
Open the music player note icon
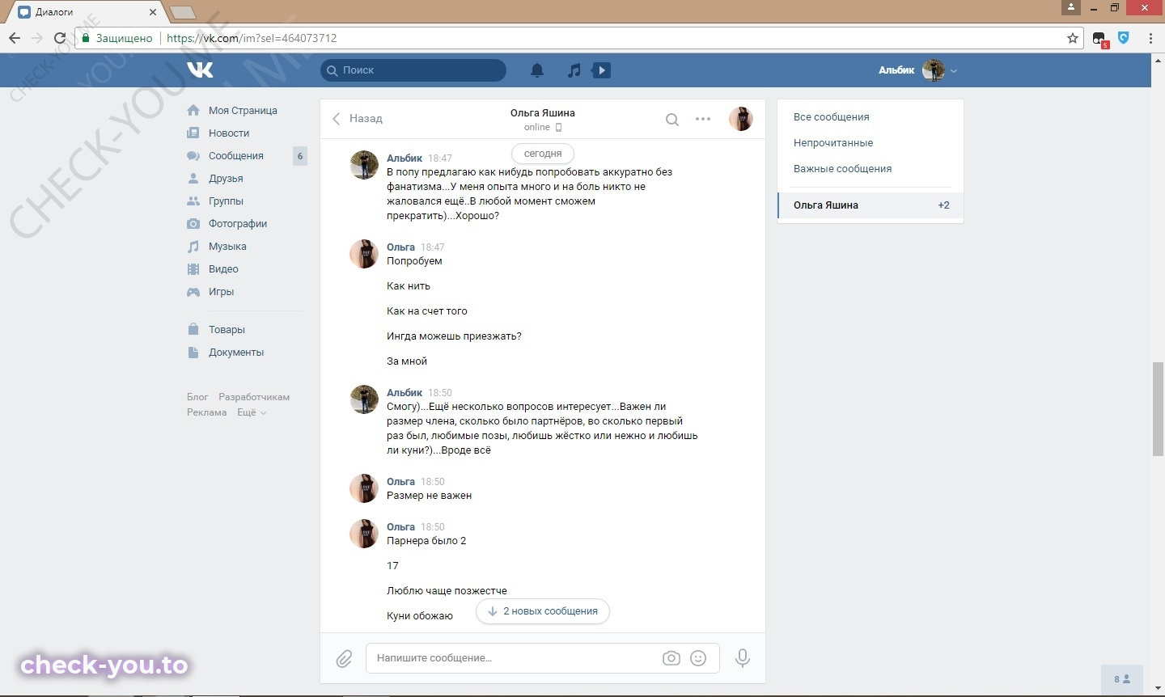tap(574, 70)
